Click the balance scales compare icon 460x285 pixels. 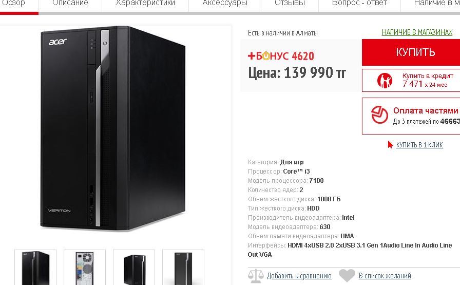[256, 276]
